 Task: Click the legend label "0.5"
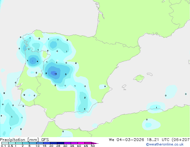pyautogui.click(x=10, y=146)
